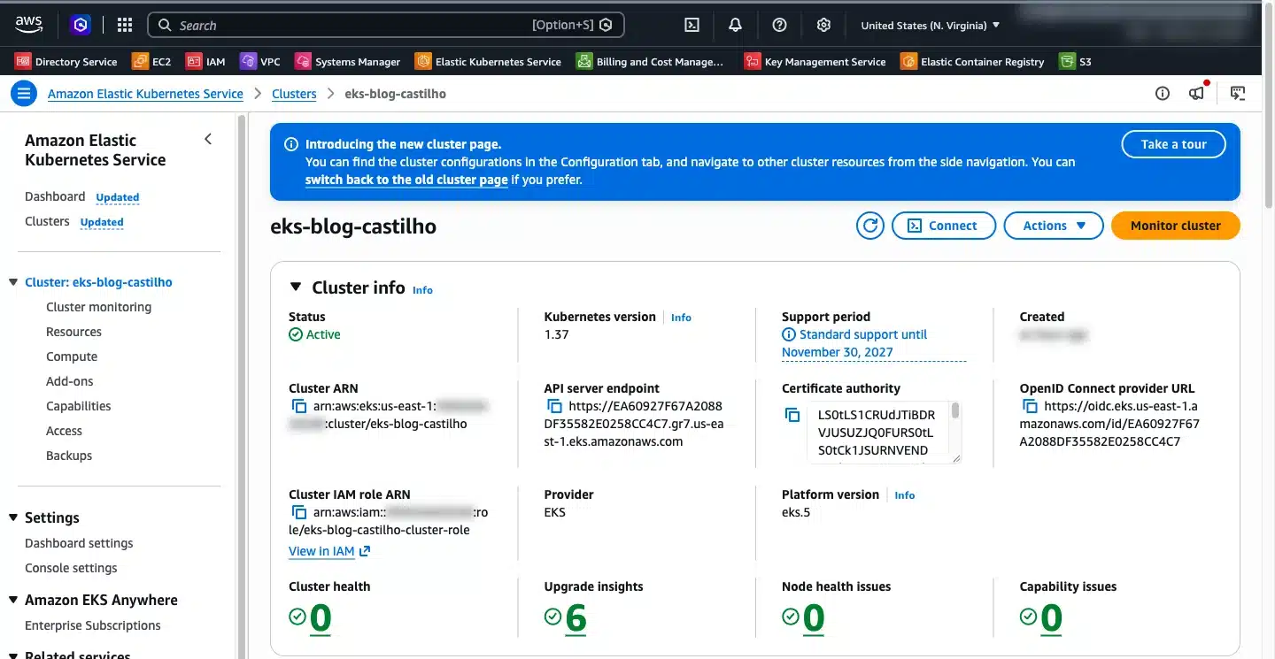
Task: Open the help question mark icon
Action: [779, 25]
